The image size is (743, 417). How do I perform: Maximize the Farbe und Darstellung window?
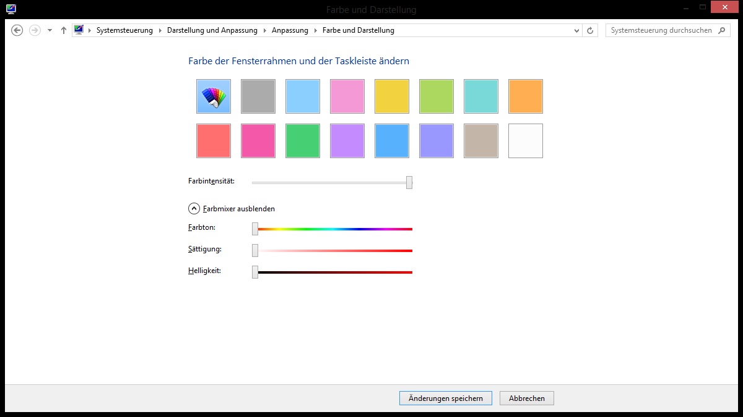[702, 7]
